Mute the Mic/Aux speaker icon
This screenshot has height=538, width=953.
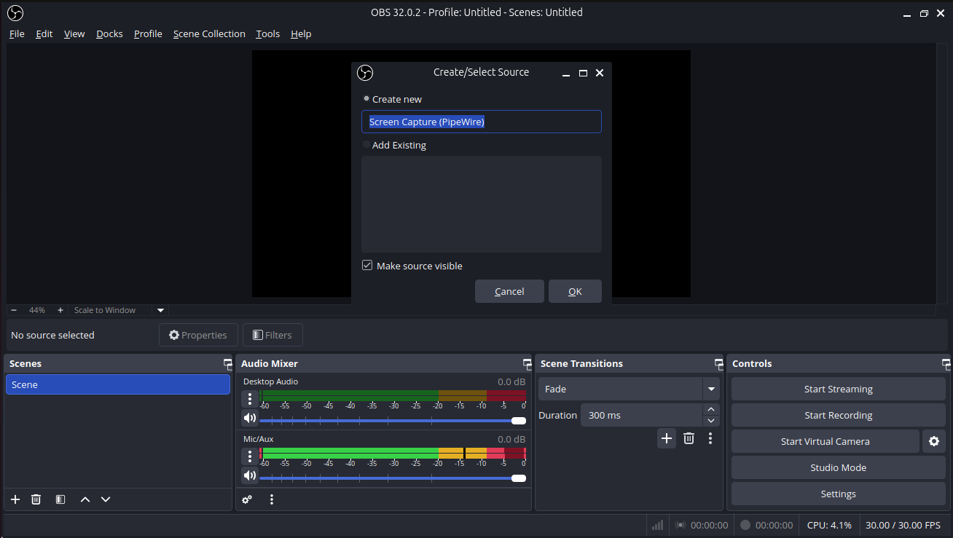click(x=250, y=475)
